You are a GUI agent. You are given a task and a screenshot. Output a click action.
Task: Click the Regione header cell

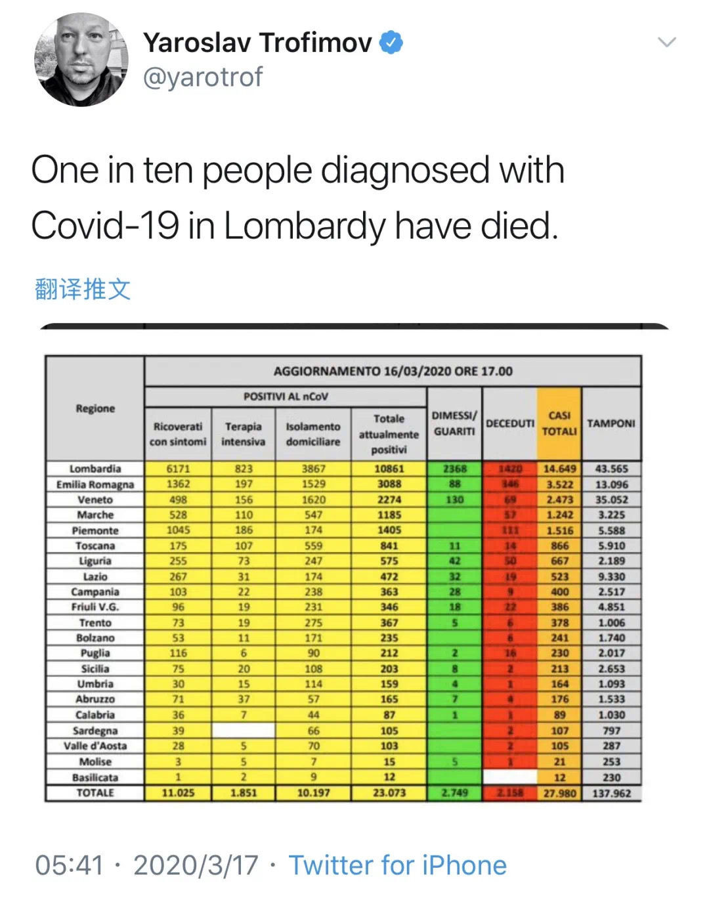pos(95,408)
